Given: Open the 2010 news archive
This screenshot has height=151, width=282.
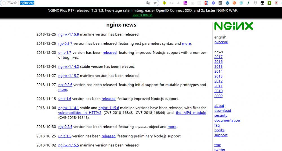Looking at the screenshot, I should coord(218,91).
